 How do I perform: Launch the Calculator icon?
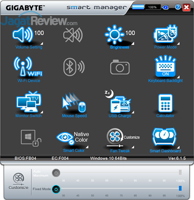tap(165, 103)
